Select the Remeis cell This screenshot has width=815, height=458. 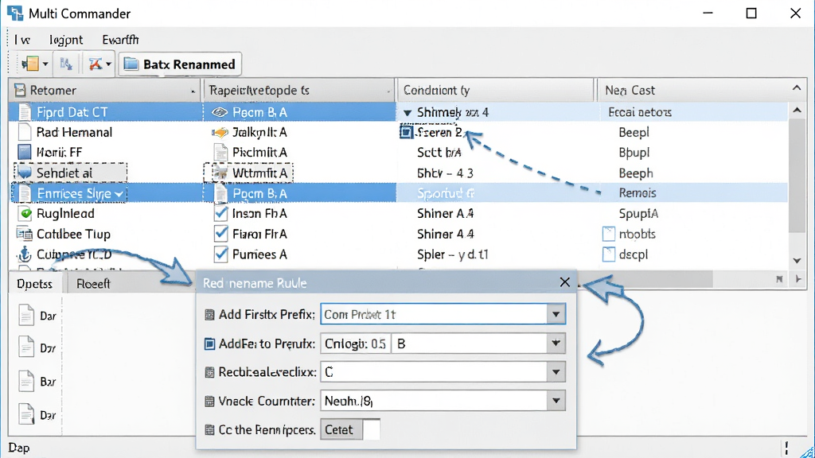tap(638, 193)
